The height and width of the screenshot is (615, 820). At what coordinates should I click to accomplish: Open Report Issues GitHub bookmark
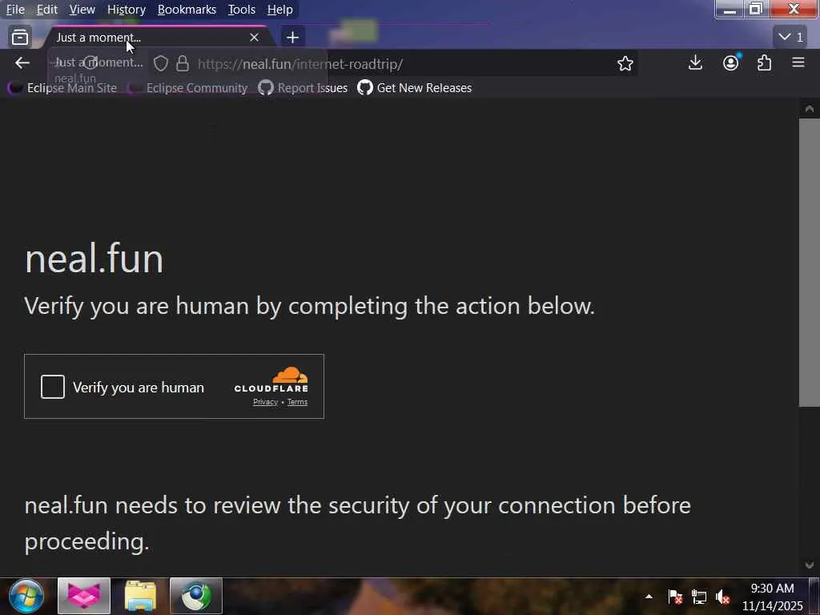point(303,88)
